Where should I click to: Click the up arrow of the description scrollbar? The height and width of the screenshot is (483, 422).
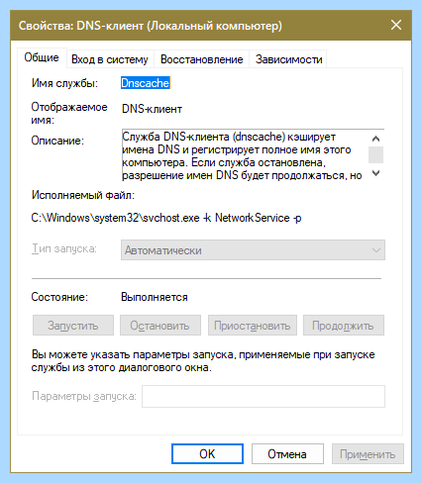375,139
